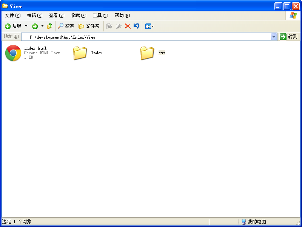Open the 查看(V) menu
The image size is (302, 227).
click(x=56, y=16)
